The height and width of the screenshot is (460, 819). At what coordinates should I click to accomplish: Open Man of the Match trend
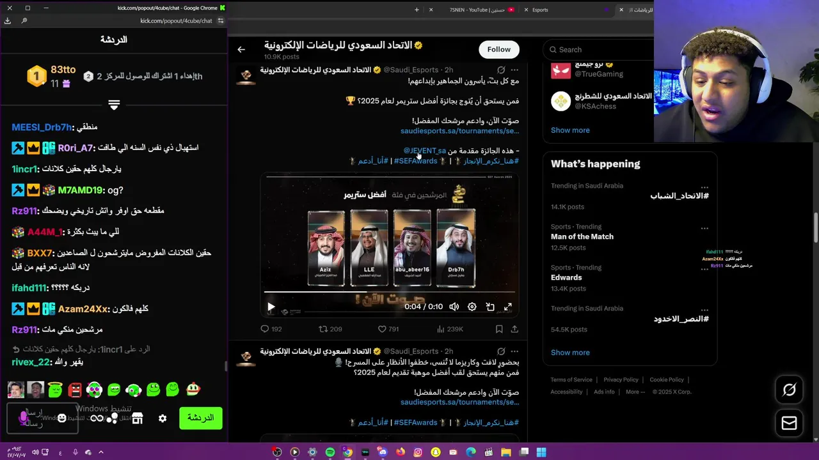pyautogui.click(x=582, y=236)
